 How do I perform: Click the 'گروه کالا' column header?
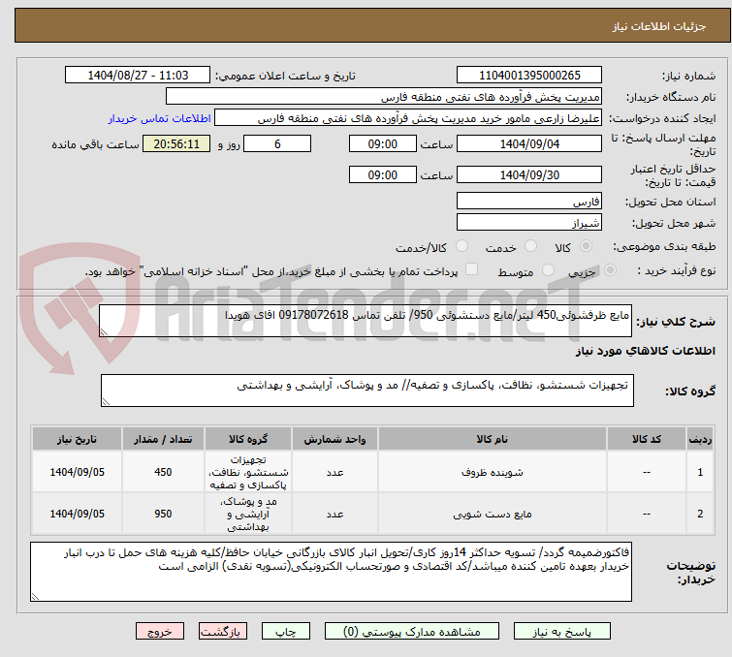[x=248, y=439]
